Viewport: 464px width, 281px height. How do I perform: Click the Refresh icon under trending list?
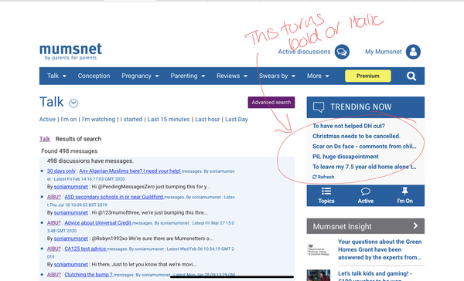(x=314, y=177)
